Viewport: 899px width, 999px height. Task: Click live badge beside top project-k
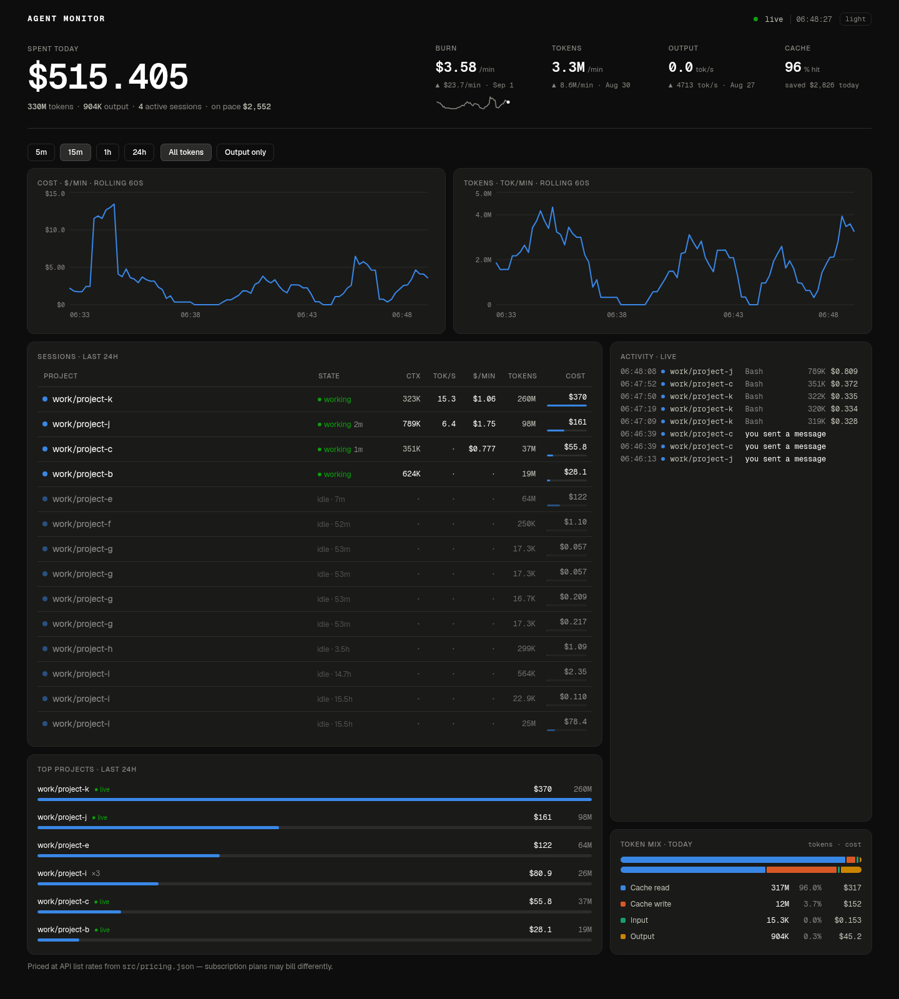102,790
